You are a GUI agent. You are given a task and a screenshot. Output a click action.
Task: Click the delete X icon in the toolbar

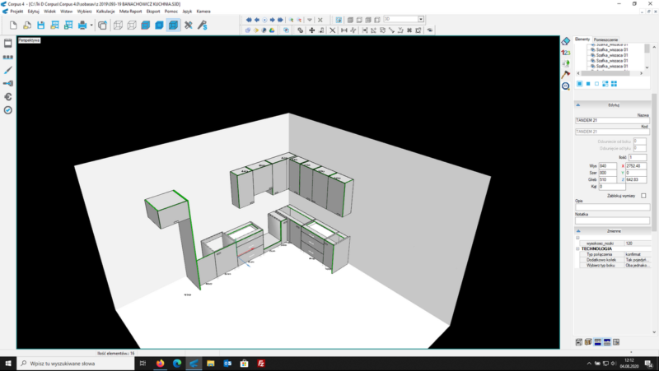332,30
